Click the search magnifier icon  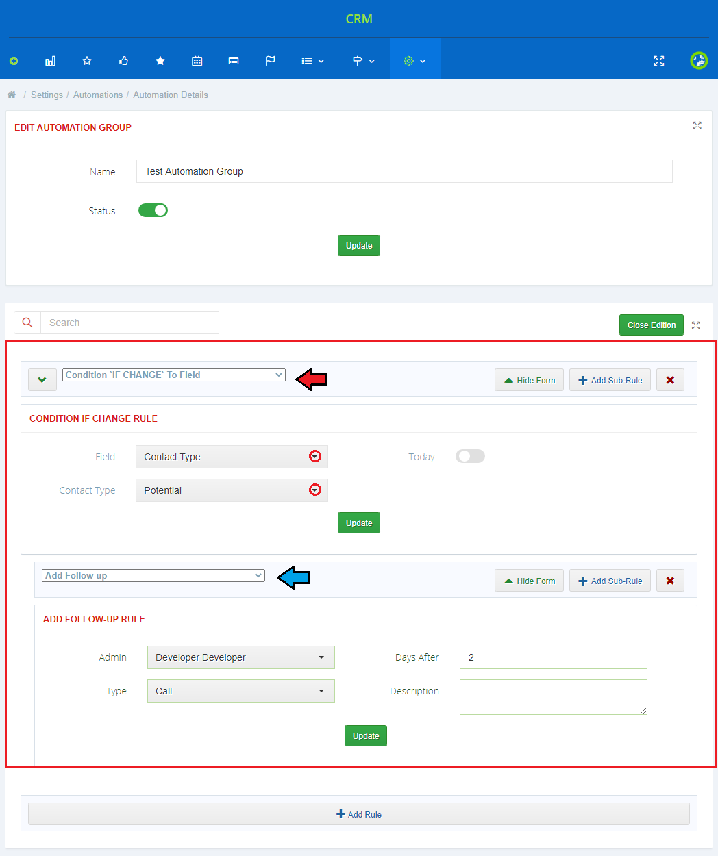27,323
